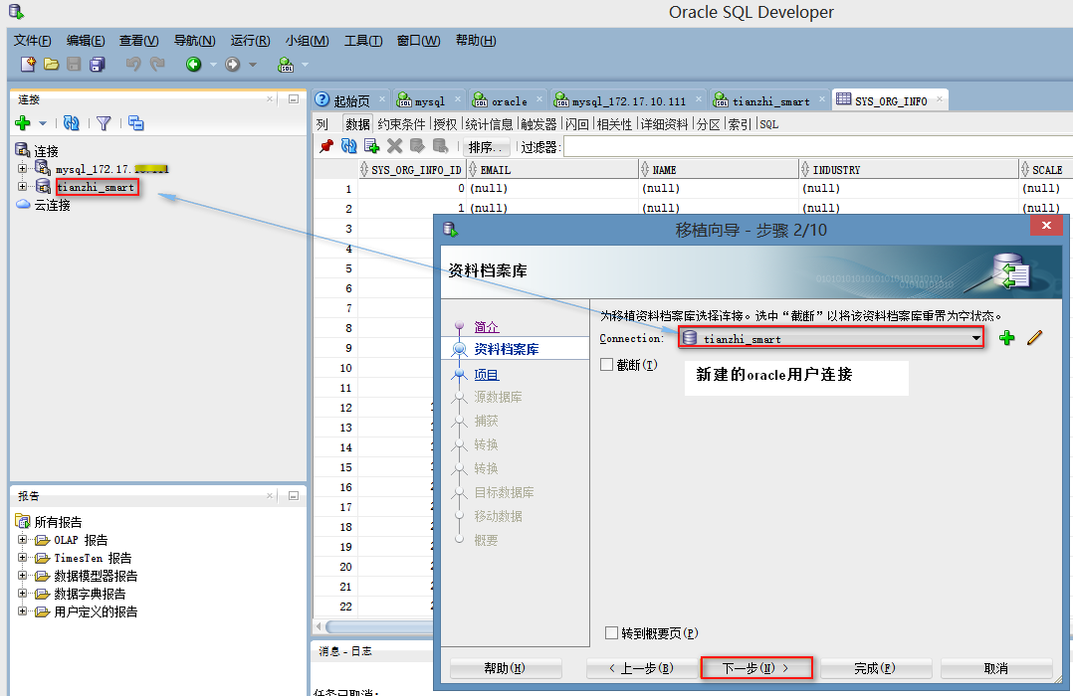
Task: Switch to the SQL tab of the table view
Action: click(768, 123)
